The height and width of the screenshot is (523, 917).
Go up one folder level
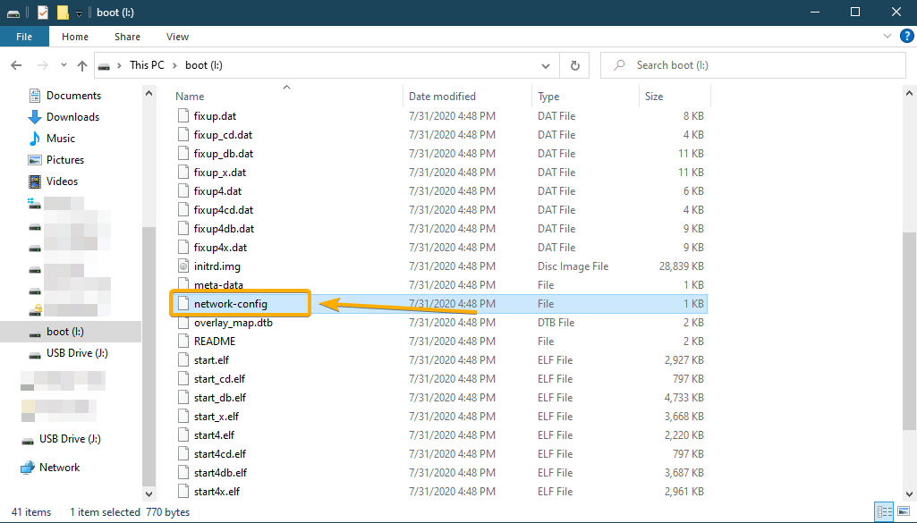[82, 65]
